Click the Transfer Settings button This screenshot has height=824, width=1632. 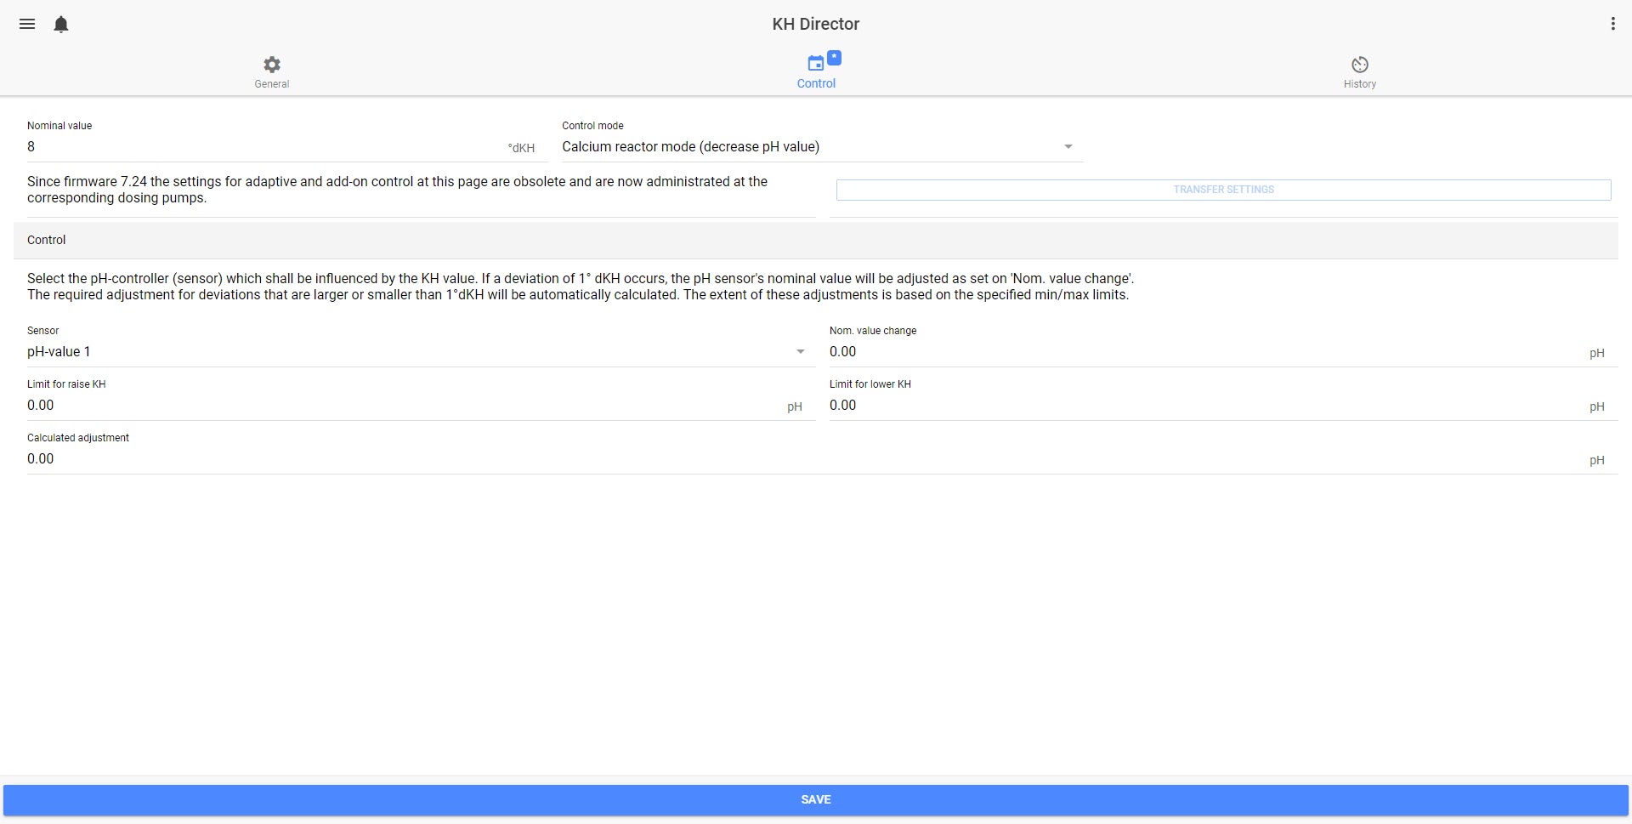pyautogui.click(x=1224, y=190)
